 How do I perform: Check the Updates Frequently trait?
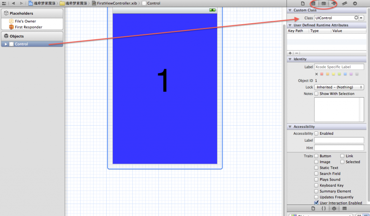click(316, 197)
